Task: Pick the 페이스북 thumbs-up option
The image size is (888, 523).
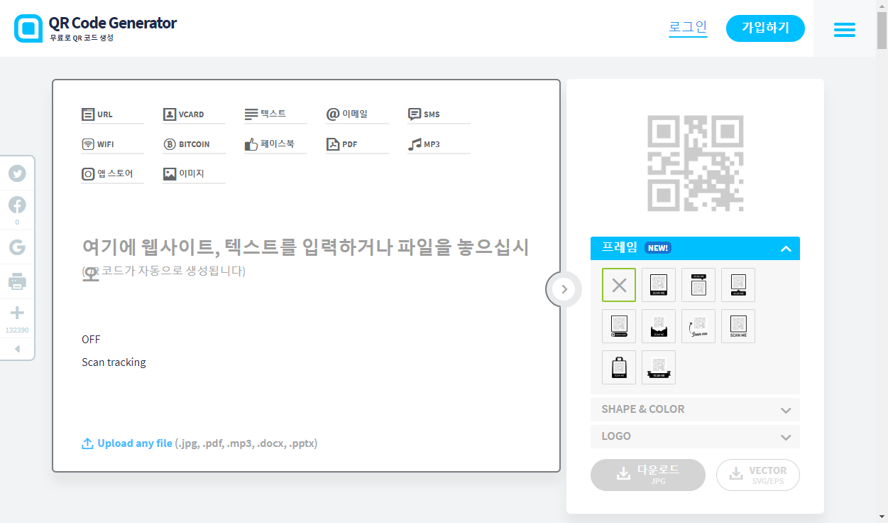Action: click(275, 144)
